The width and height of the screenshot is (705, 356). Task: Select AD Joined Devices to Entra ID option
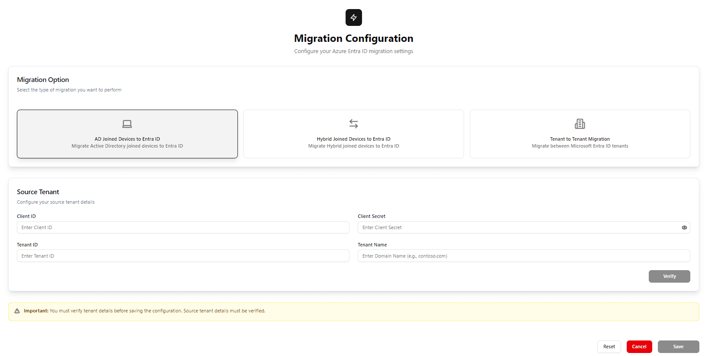tap(127, 134)
